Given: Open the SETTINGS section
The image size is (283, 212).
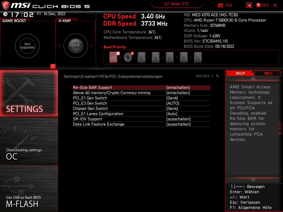Looking at the screenshot, I should 29,93.
